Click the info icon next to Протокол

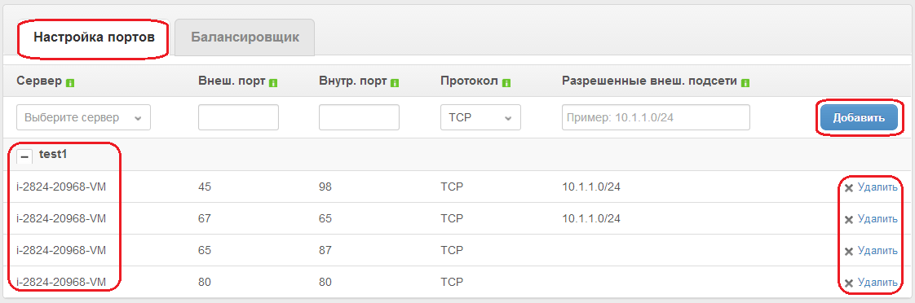506,83
